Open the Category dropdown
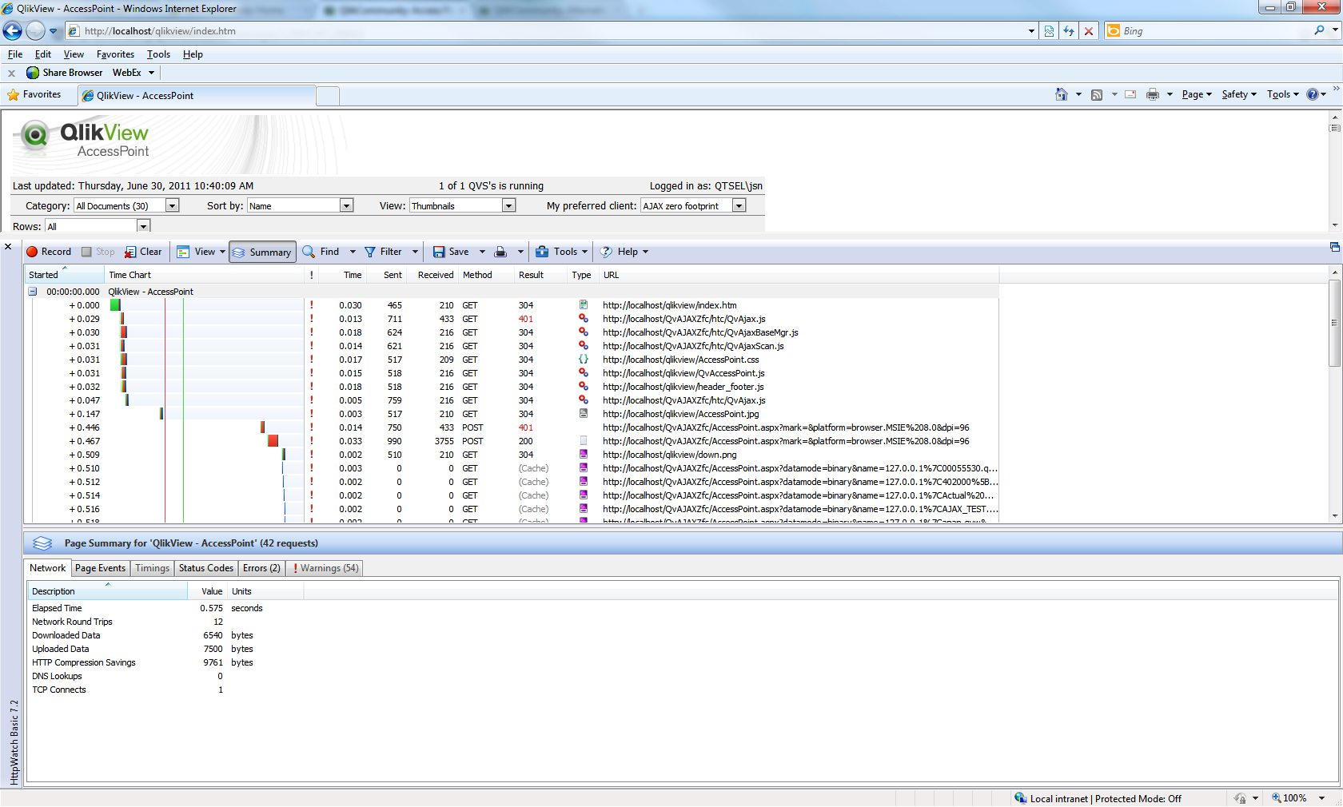 (x=172, y=205)
